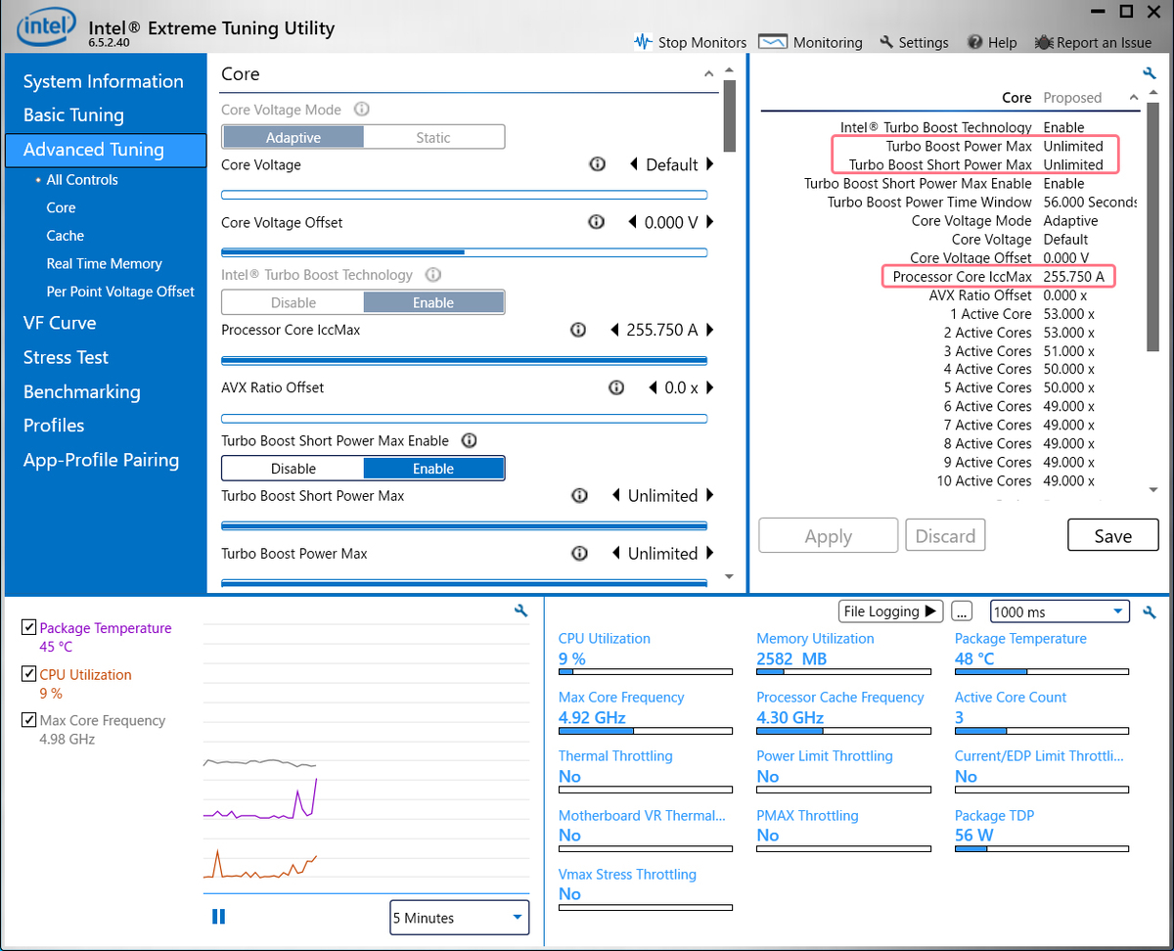Show info icon for AVX Ratio Offset
This screenshot has width=1174, height=951.
pyautogui.click(x=616, y=387)
